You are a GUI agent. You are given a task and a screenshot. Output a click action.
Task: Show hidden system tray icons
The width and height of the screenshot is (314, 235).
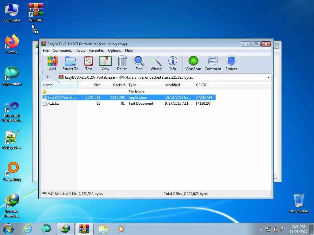coord(261,229)
